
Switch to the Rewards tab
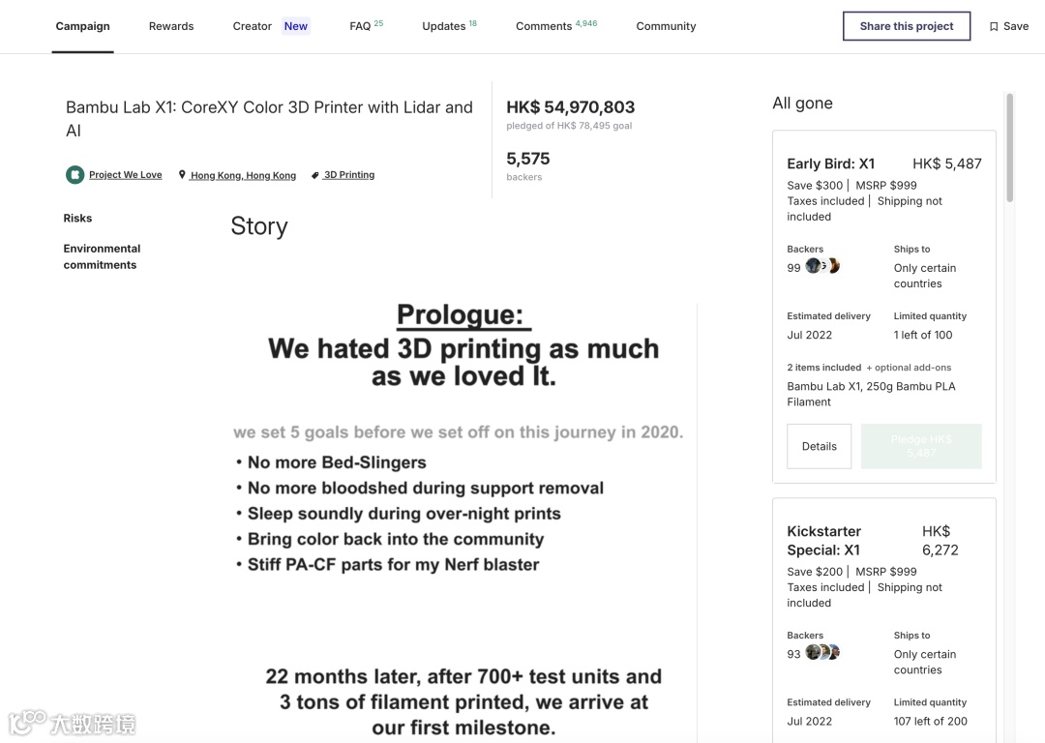(171, 26)
